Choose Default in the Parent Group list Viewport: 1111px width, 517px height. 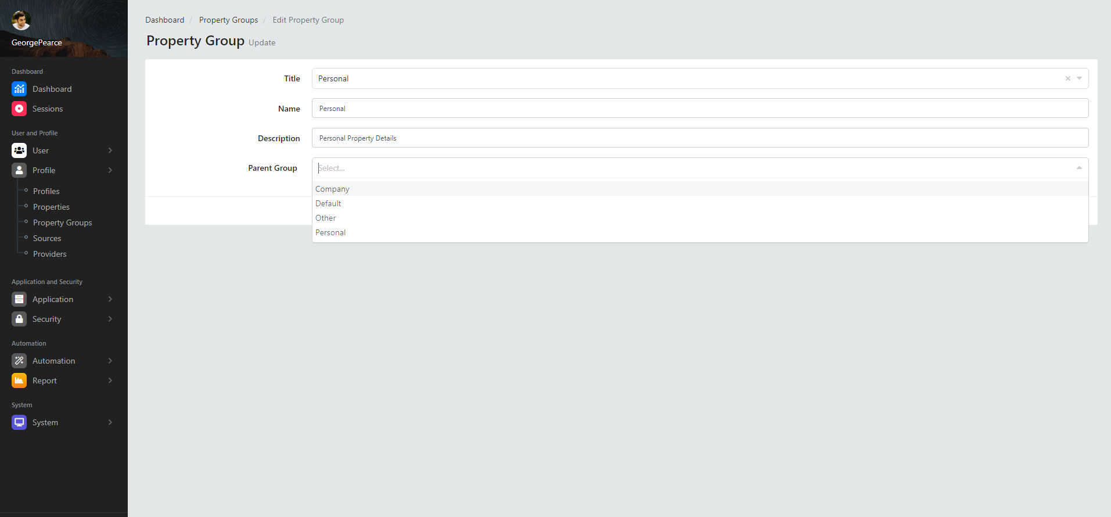328,203
